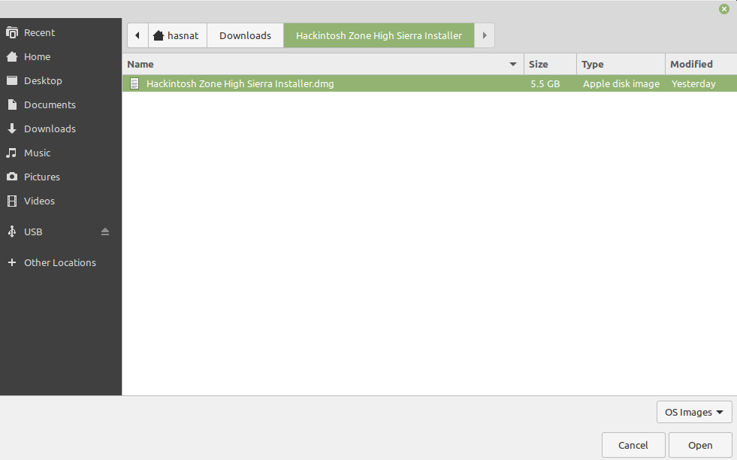737x460 pixels.
Task: Go to Downloads in the path bar
Action: pyautogui.click(x=246, y=35)
